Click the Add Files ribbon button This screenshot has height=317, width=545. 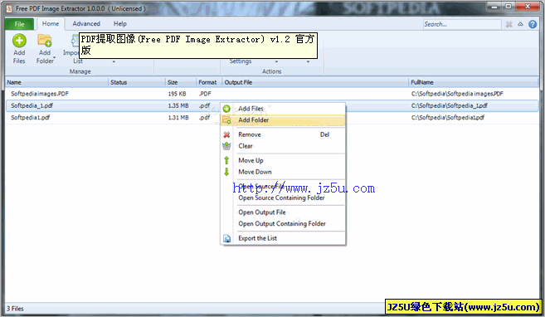click(x=19, y=49)
